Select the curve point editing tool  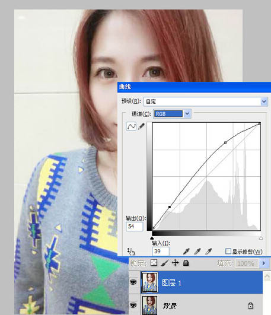[x=131, y=126]
